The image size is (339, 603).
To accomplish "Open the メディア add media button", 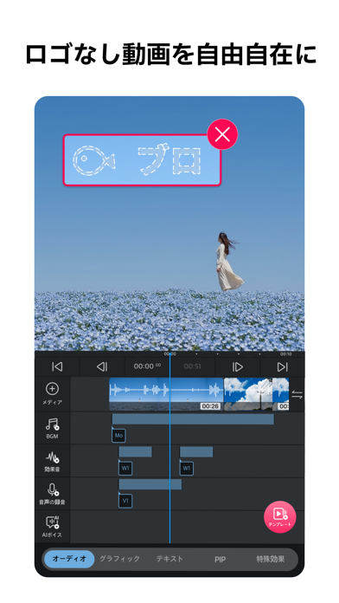I will 52,394.
